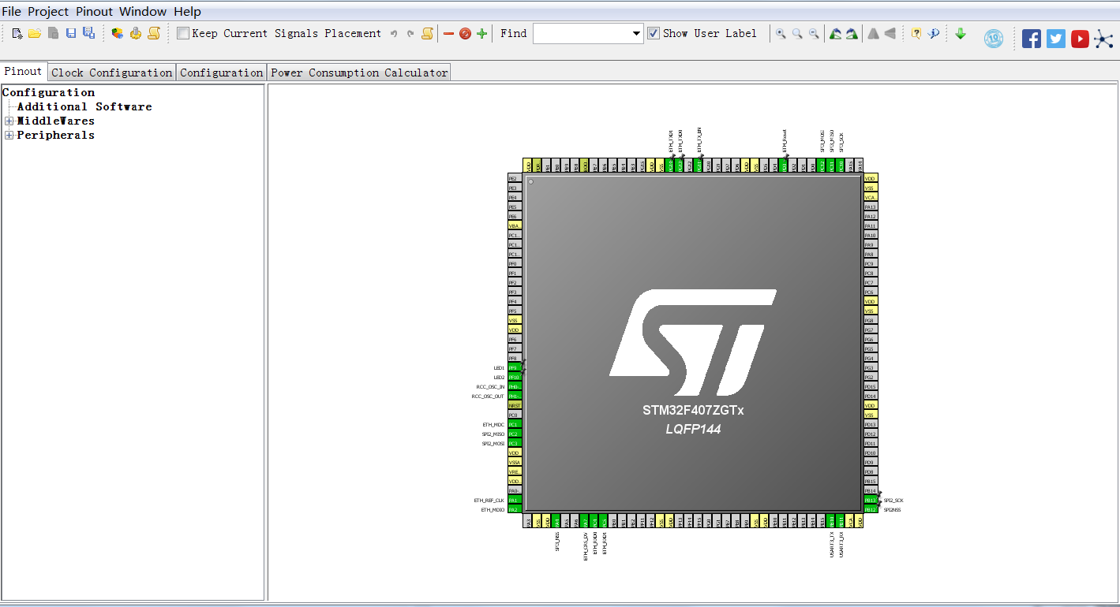Screen dimensions: 1120x607
Task: Expand the Peripherals tree node
Action: (8, 135)
